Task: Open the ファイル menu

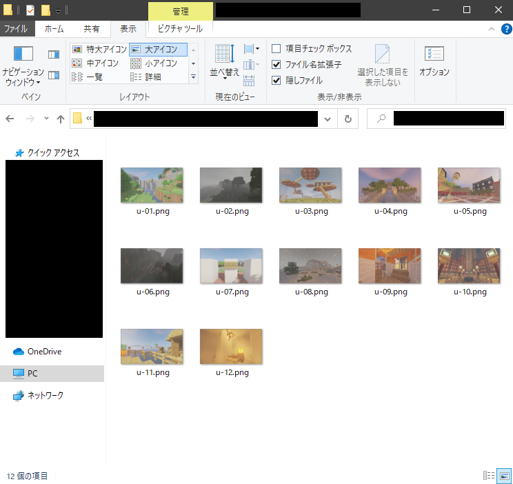Action: tap(17, 29)
